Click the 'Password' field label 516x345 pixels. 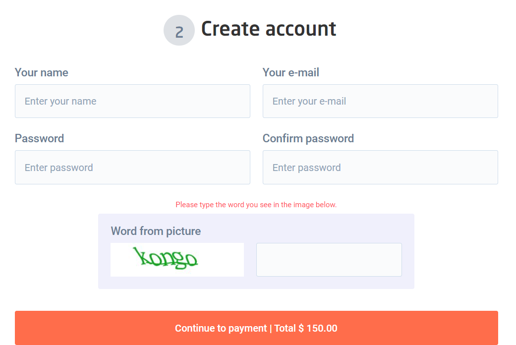pos(40,138)
